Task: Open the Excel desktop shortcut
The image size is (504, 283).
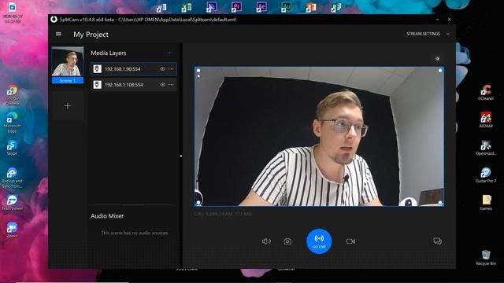Action: pos(187,7)
